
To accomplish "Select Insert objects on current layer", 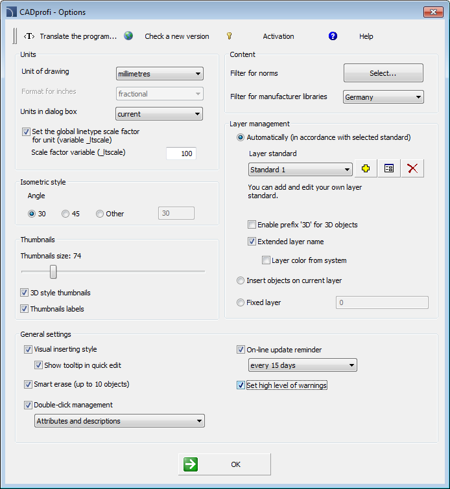I will (240, 280).
